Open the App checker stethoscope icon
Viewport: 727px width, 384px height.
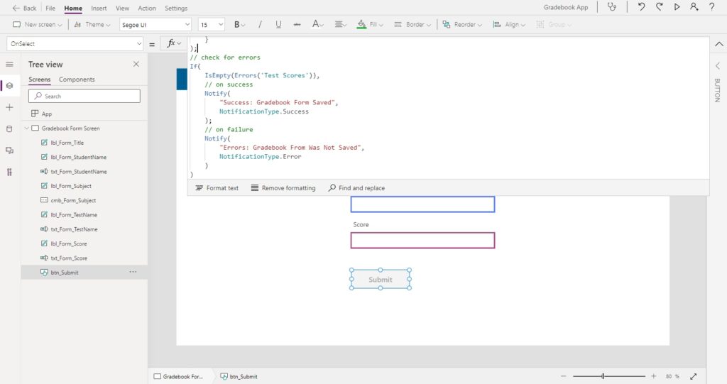[612, 7]
